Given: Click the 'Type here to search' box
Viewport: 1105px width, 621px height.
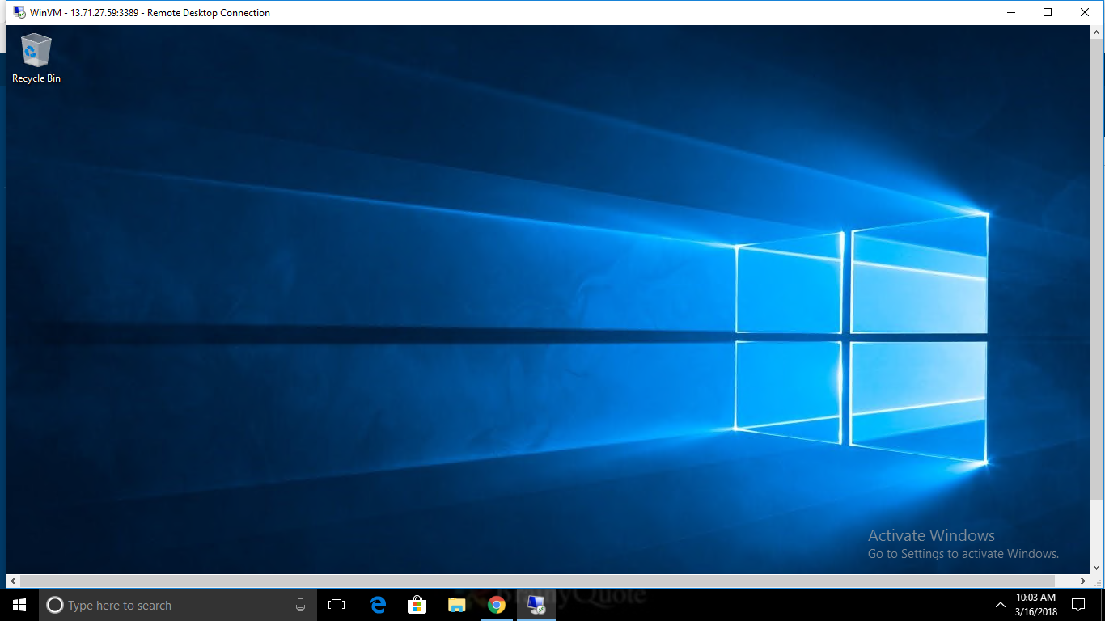Looking at the screenshot, I should [178, 605].
